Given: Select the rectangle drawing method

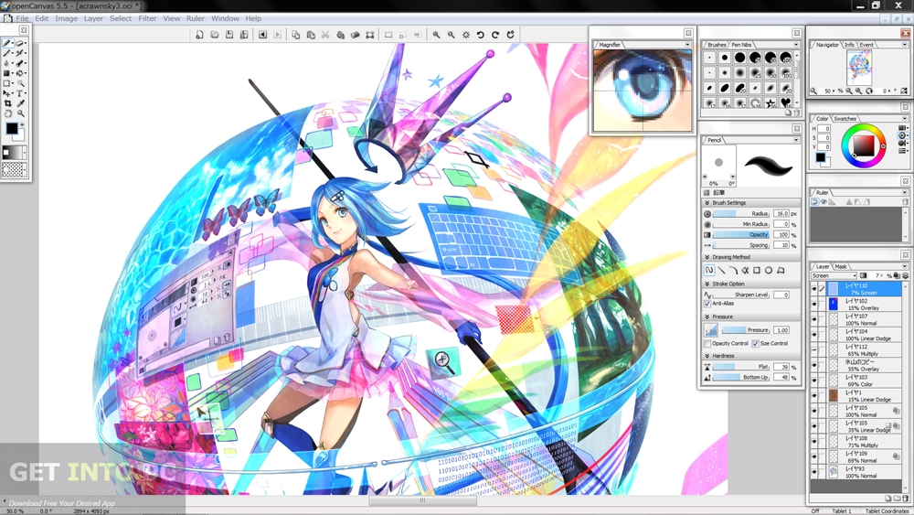Looking at the screenshot, I should (x=757, y=270).
